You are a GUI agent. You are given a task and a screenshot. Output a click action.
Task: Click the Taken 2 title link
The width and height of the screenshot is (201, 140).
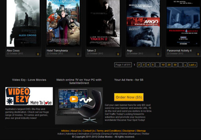tap(91, 50)
